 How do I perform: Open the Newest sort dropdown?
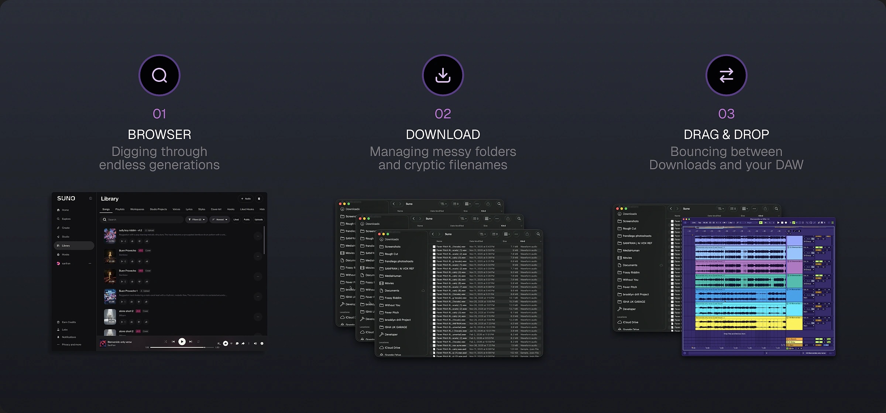coord(220,219)
